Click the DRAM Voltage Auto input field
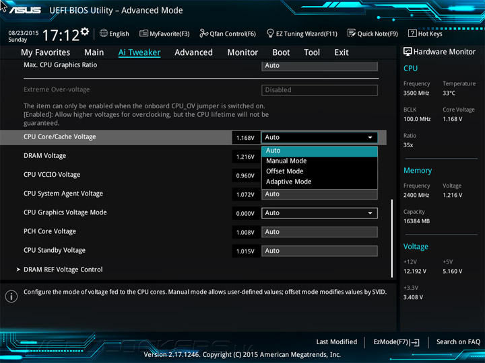Screen dimensions: 485x363 click(x=319, y=157)
